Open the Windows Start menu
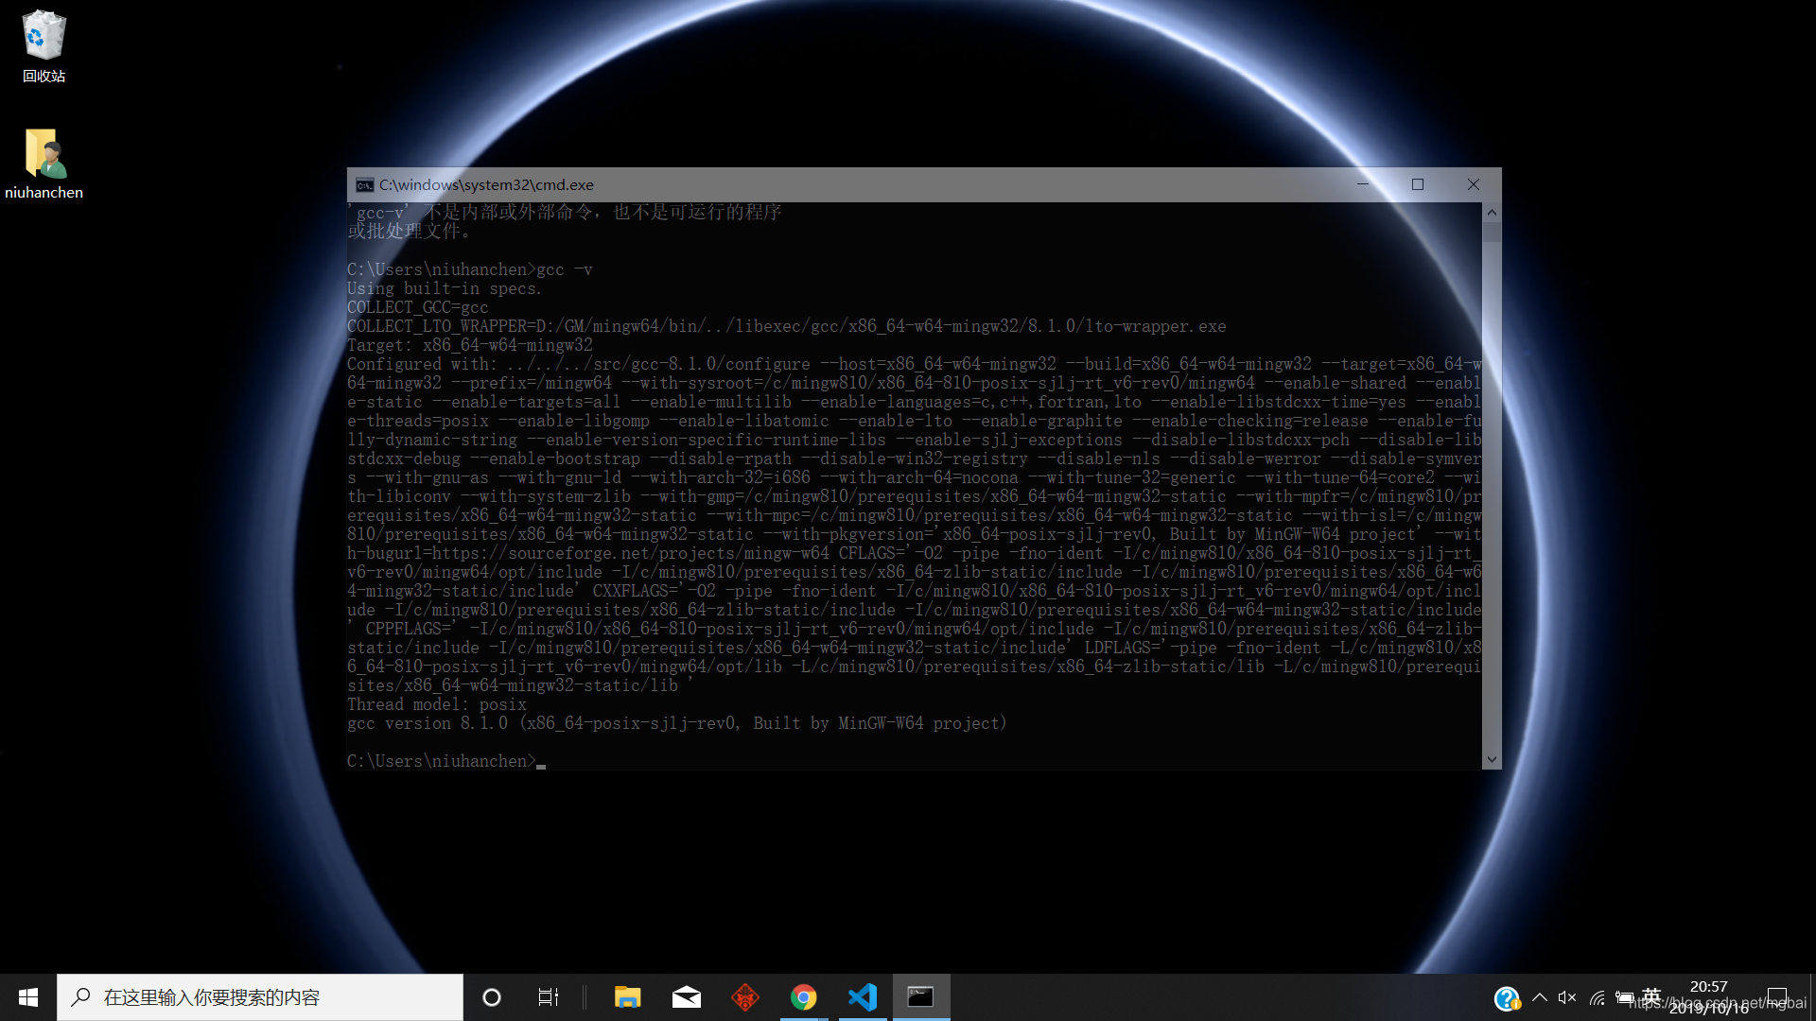 28,997
